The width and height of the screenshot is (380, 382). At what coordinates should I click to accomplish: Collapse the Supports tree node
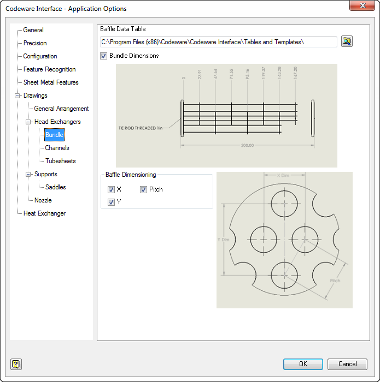[x=28, y=174]
